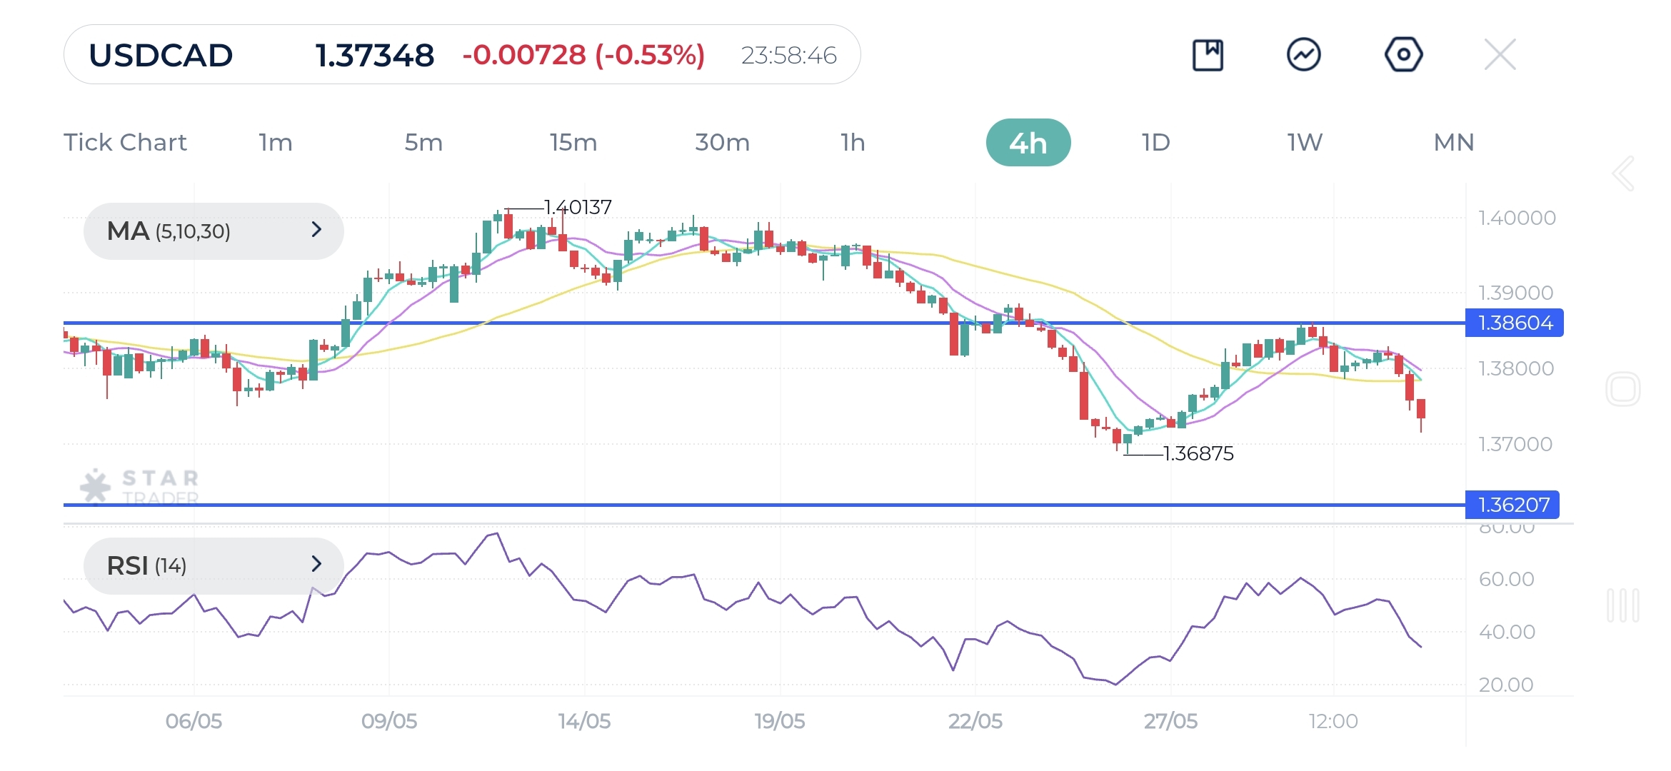The width and height of the screenshot is (1671, 771).
Task: Click the 1.38604 blue price level label
Action: (1514, 323)
